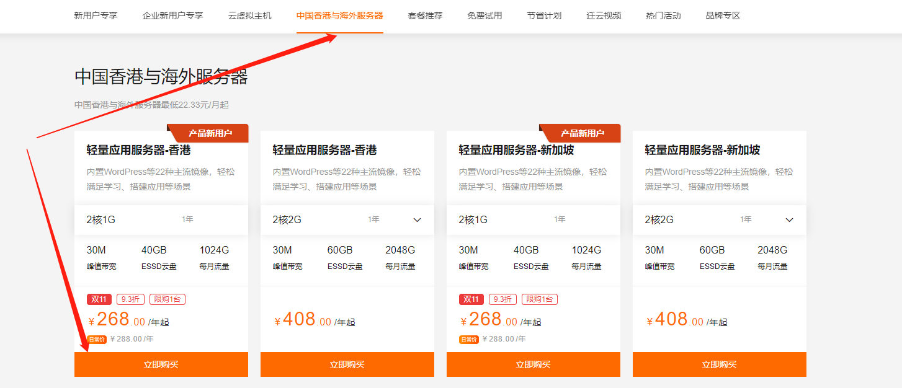The width and height of the screenshot is (902, 388).
Task: Click 9.3折 tag on Hong Kong card
Action: click(131, 299)
